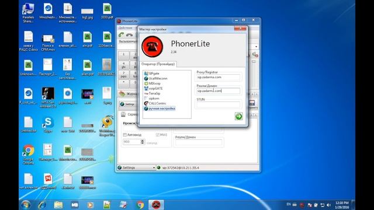Focus the Реалм/Домен field in the wizard
Viewport: 374px width, 210px height.
(x=218, y=91)
